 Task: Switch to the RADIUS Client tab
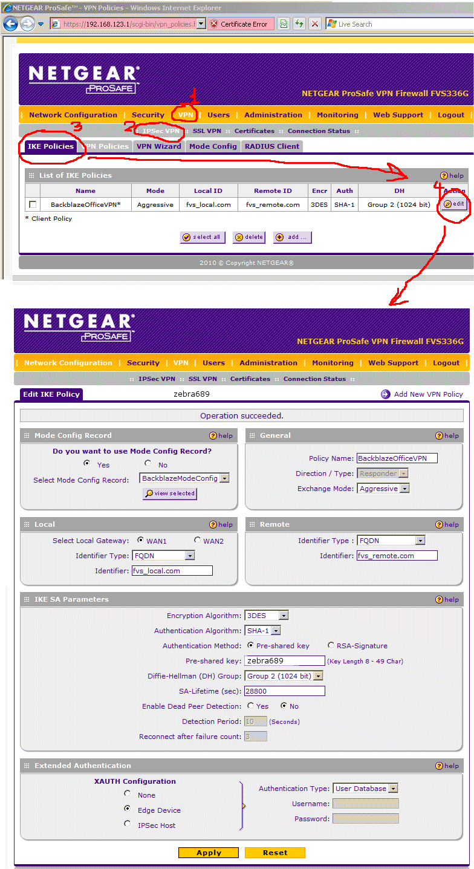(x=271, y=146)
